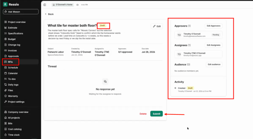The image size is (253, 139).
Task: Open Project settings wrench icon
Action: [6, 102]
